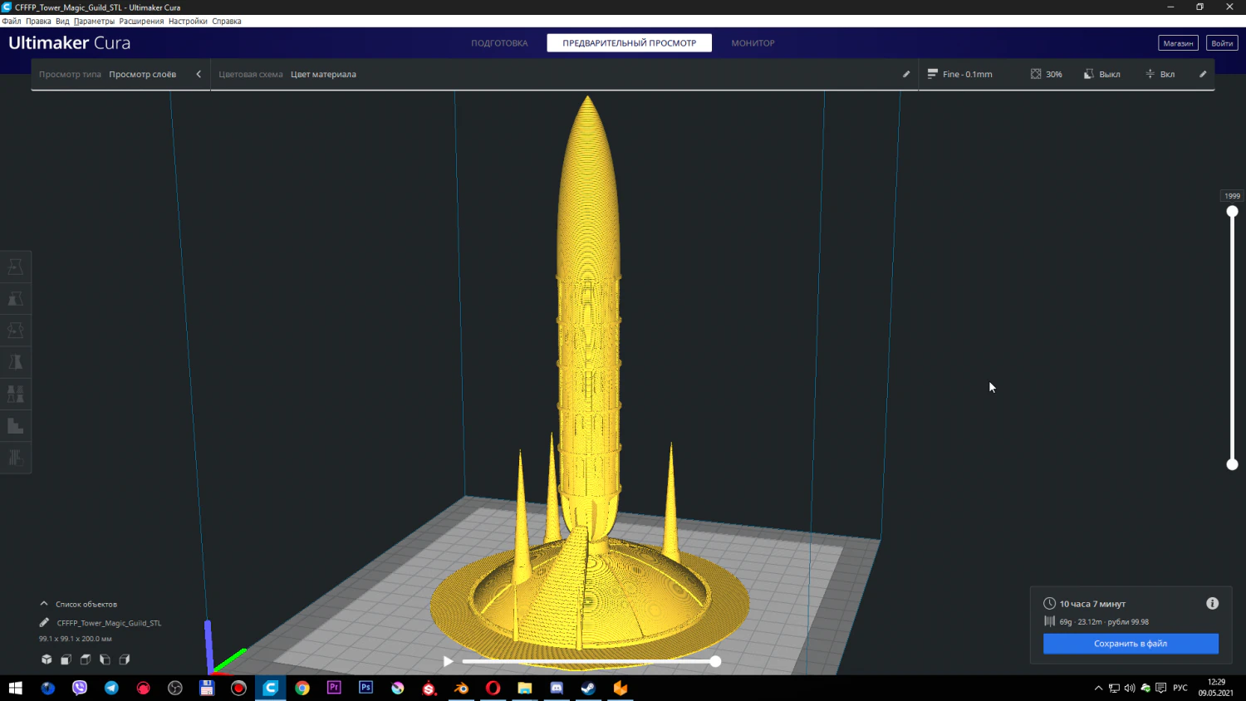Collapse view type panel with chevron arrow
This screenshot has width=1246, height=701.
point(199,74)
